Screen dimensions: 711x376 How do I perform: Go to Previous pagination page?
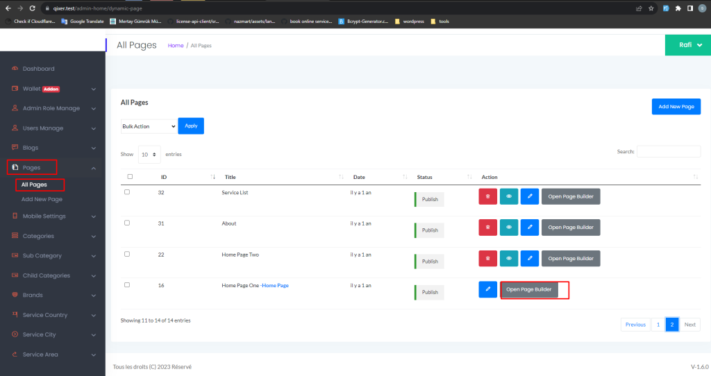click(x=635, y=325)
